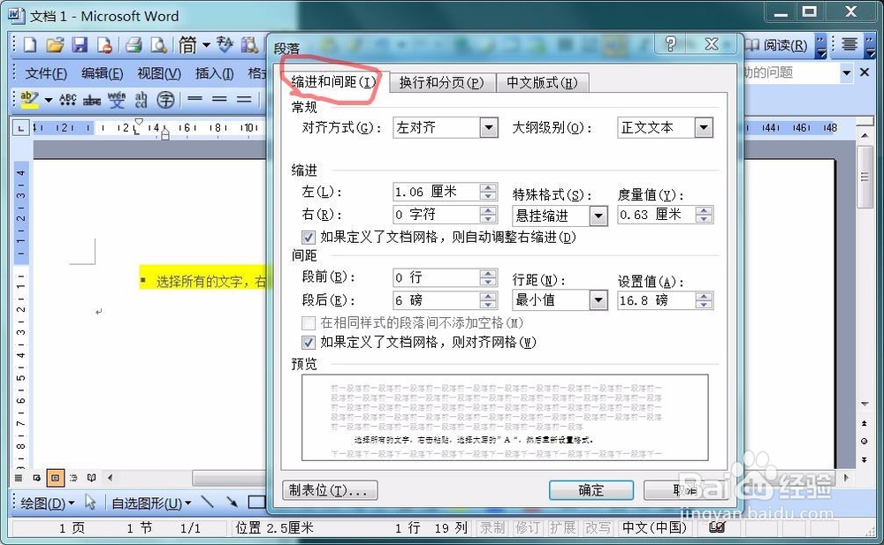The height and width of the screenshot is (545, 884).
Task: Open the 编辑(E) menu
Action: coord(102,73)
